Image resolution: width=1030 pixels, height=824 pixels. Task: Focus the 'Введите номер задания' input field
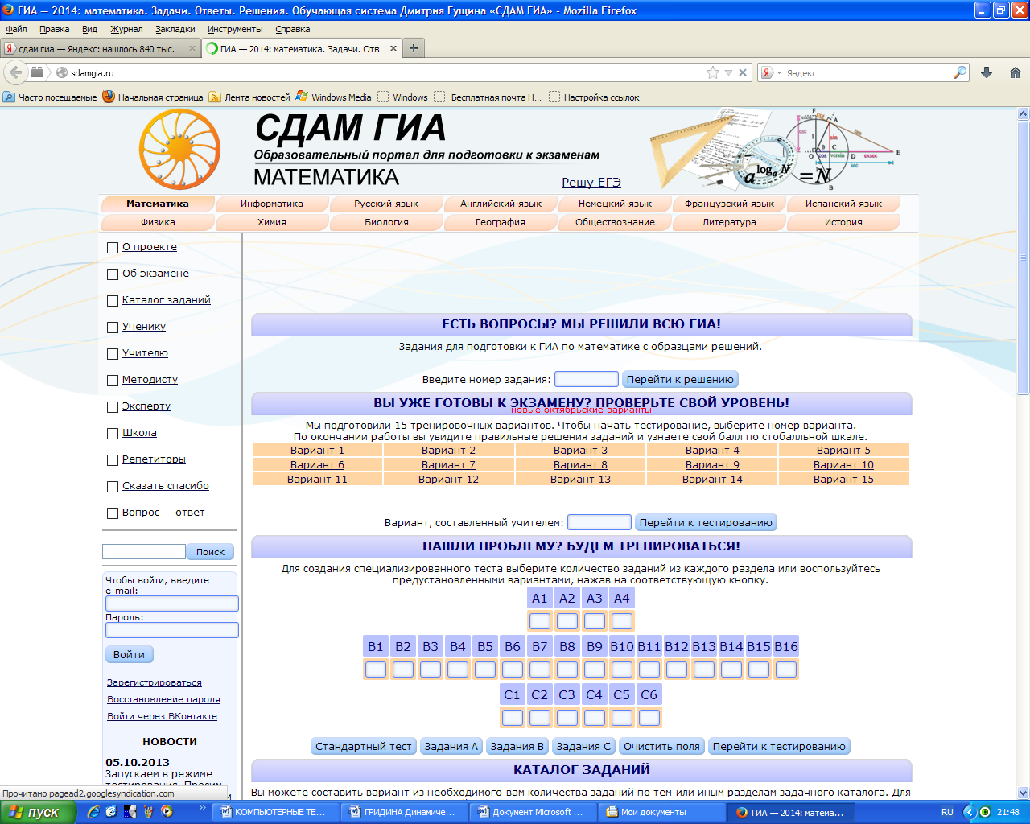click(587, 379)
